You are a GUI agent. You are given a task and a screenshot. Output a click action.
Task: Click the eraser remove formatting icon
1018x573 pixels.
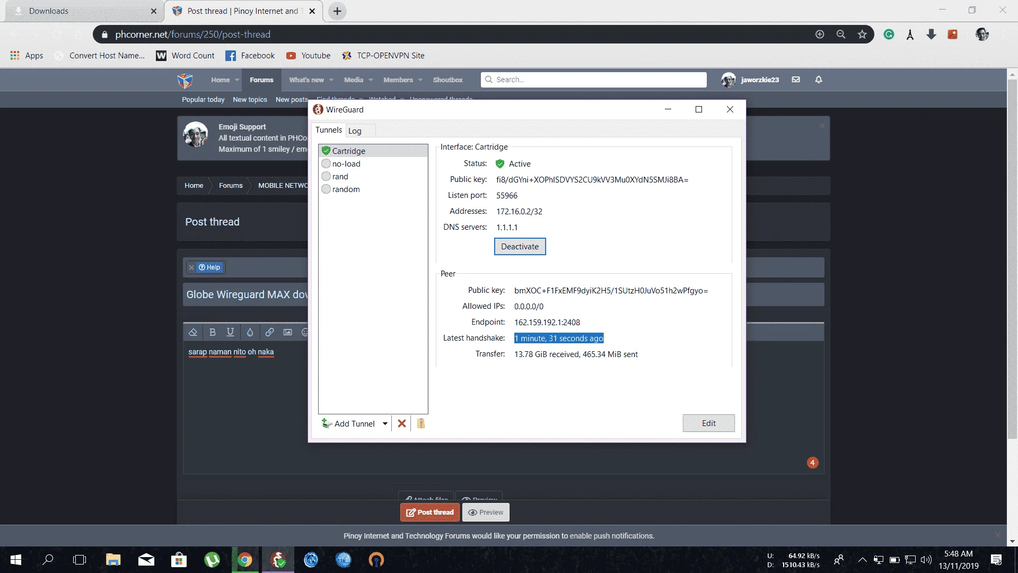193,332
